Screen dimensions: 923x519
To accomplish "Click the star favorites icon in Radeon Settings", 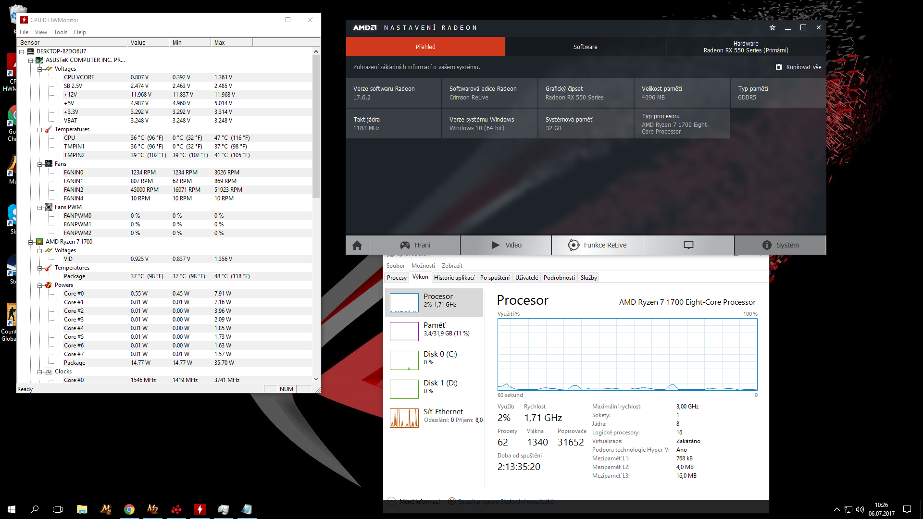I will point(773,28).
